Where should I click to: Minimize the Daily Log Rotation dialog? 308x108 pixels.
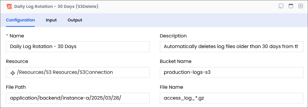point(281,6)
